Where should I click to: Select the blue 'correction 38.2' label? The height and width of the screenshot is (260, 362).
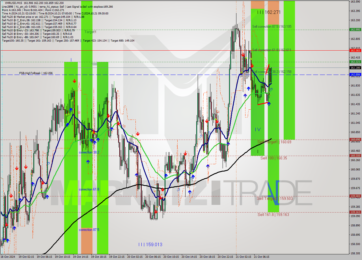point(89,152)
